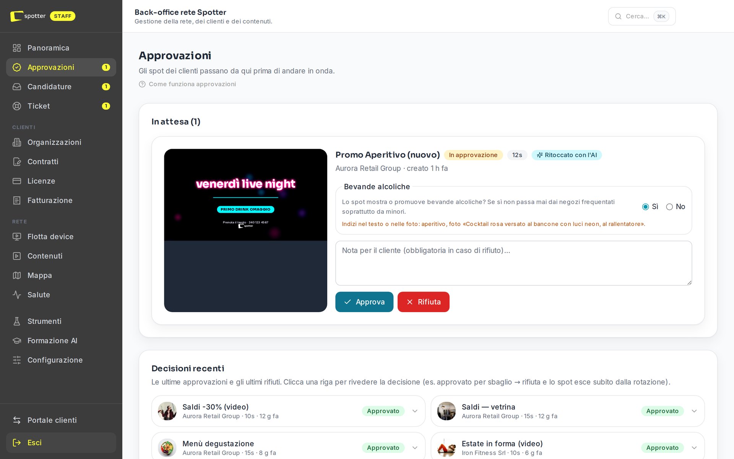Viewport: 734px width, 459px height.
Task: Focus the Cerca search field
Action: pyautogui.click(x=642, y=16)
